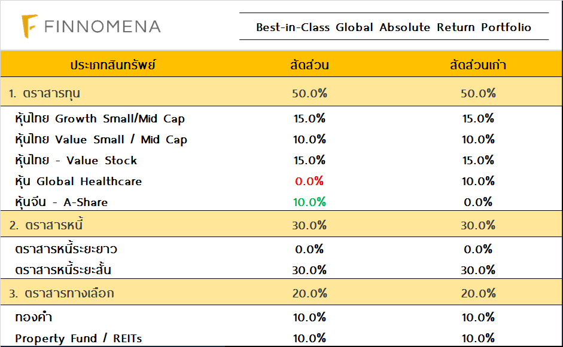Select the Best-in-Class Global Absolute Return Portfolio title

pyautogui.click(x=394, y=27)
